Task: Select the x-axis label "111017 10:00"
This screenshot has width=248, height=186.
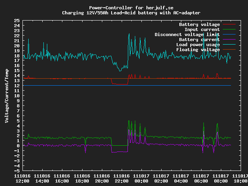Action: tap(239, 178)
